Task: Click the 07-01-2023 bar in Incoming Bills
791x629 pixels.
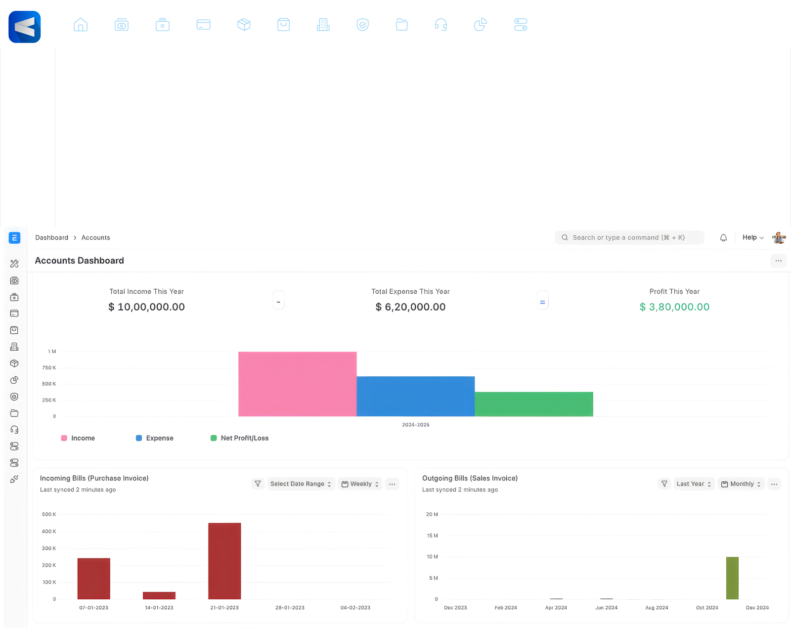Action: [94, 579]
